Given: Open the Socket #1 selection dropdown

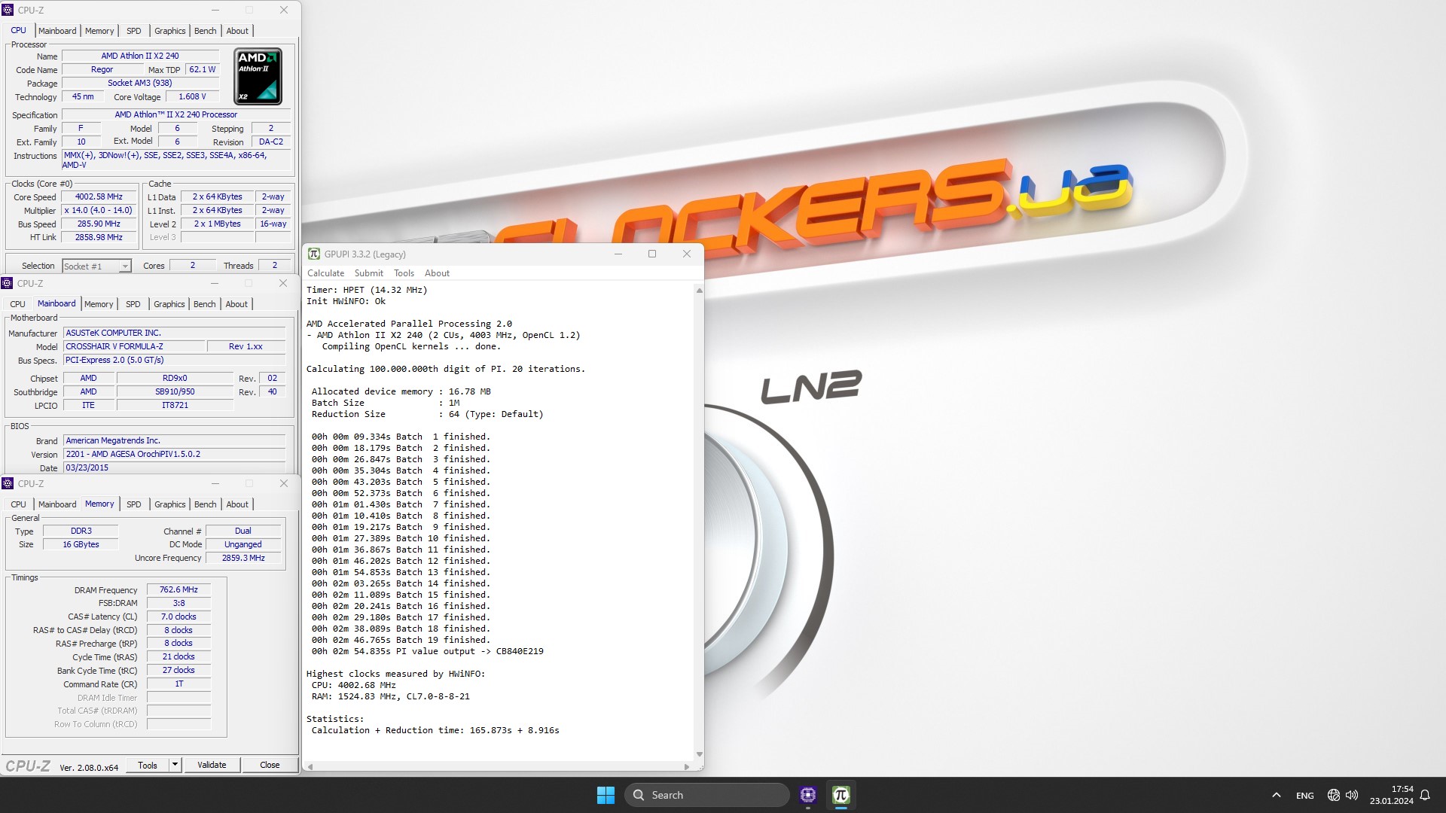Looking at the screenshot, I should (x=96, y=266).
